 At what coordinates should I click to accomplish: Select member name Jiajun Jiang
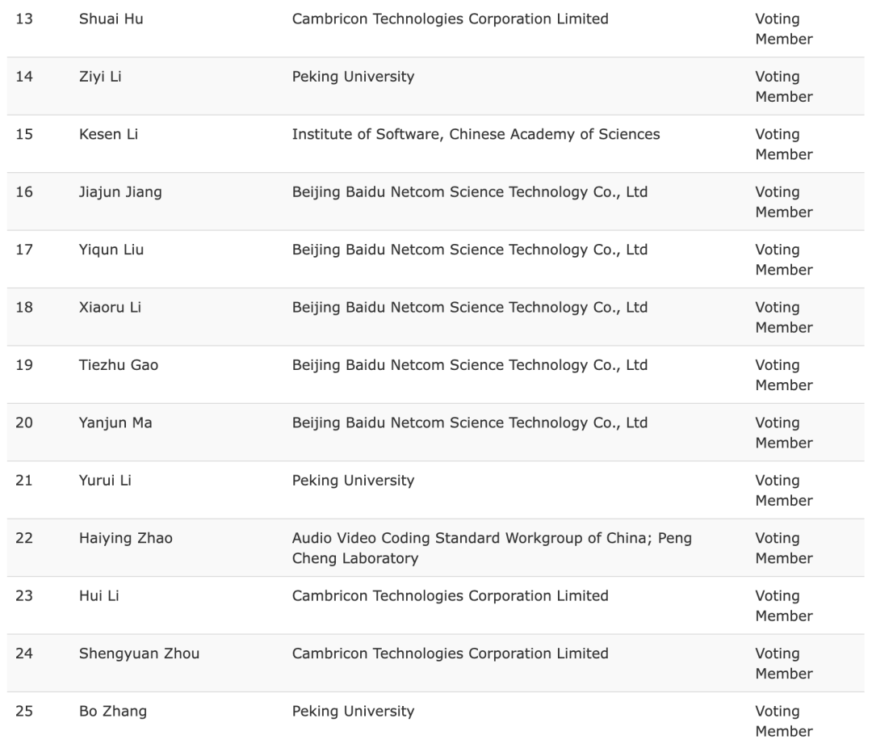point(120,192)
